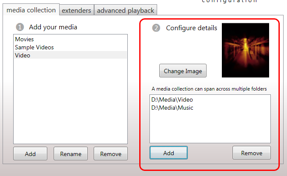Screen dimensions: 287x176
Task: Select the D:\Media\Video folder entry
Action: (x=210, y=99)
